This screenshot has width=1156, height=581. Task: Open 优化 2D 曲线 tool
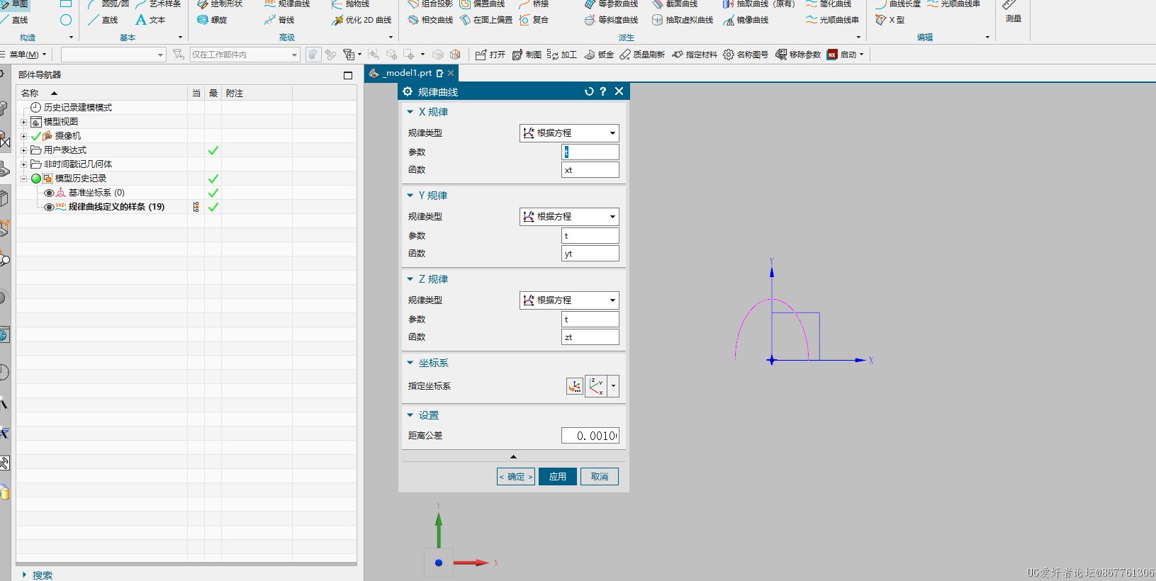point(361,20)
